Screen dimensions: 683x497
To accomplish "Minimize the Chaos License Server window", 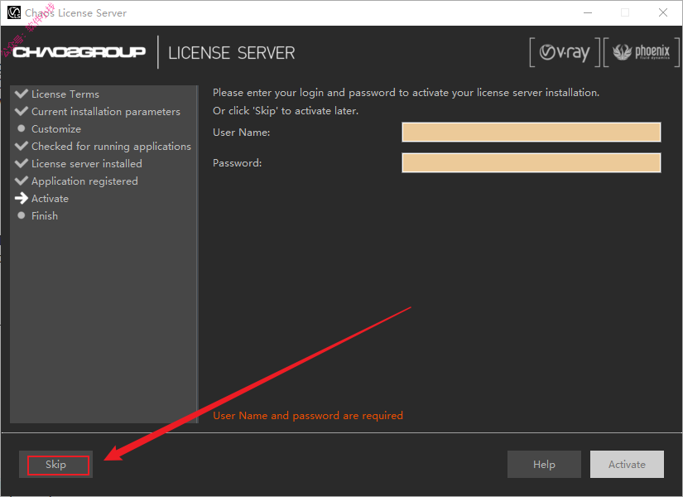I will pyautogui.click(x=588, y=12).
